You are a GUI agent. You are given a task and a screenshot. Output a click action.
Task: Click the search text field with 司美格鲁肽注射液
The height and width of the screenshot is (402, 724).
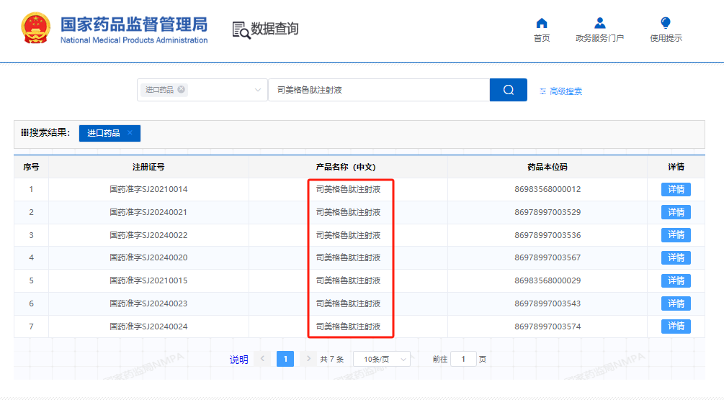pyautogui.click(x=379, y=90)
